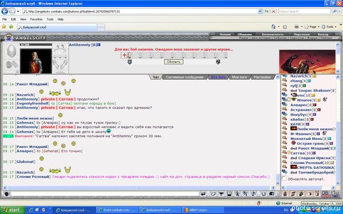Viewport: 343px width, 214px height.
Task: Open the search provider dropdown arrow
Action: (x=340, y=11)
